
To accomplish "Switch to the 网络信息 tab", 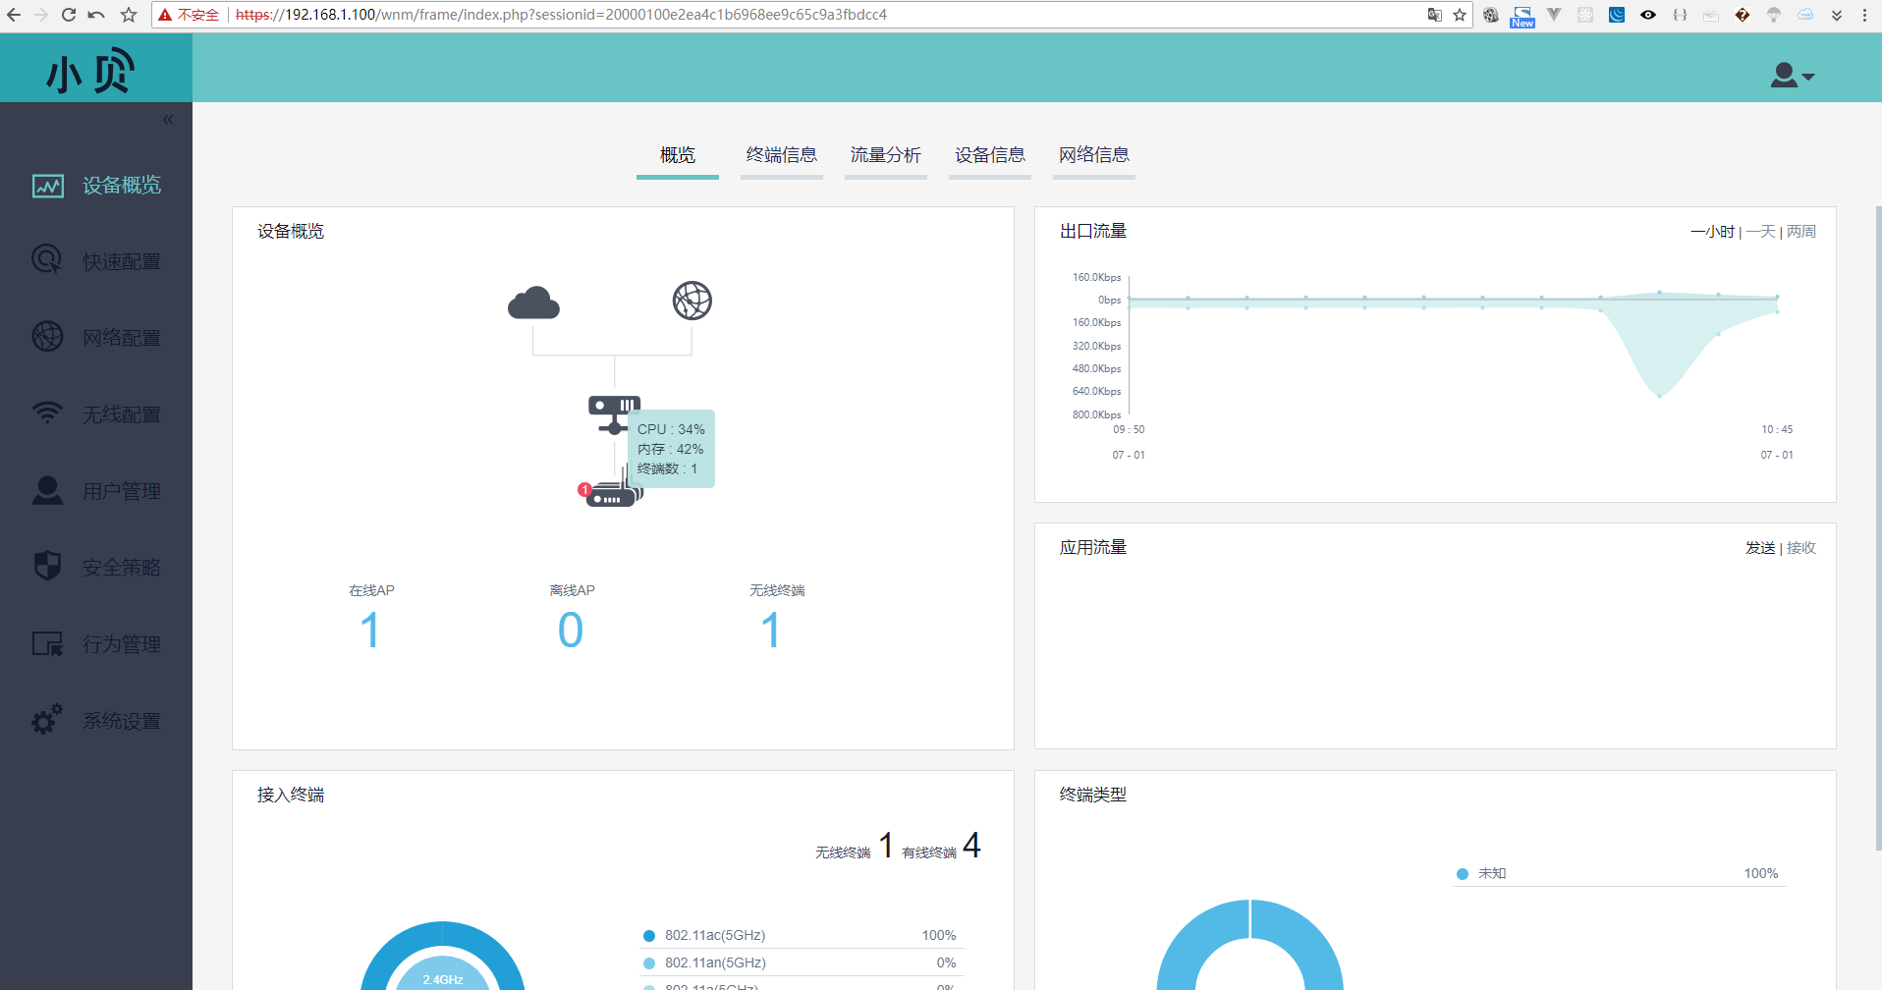I will [1094, 155].
